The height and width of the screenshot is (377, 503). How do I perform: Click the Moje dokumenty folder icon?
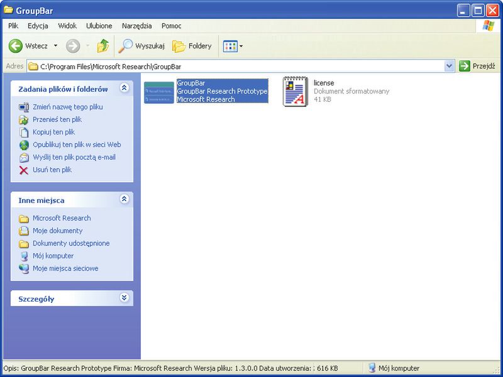pyautogui.click(x=24, y=231)
